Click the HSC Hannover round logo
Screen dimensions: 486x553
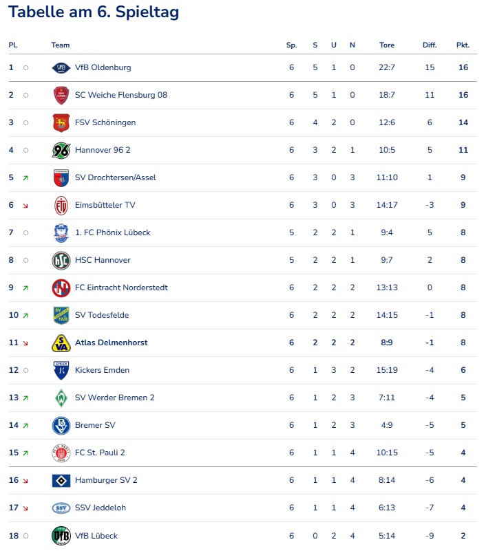tap(61, 260)
